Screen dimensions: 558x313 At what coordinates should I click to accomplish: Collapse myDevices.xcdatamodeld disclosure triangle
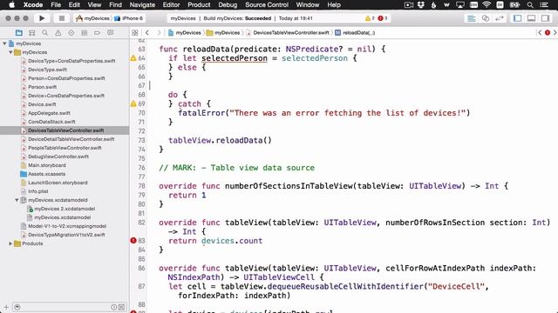17,200
